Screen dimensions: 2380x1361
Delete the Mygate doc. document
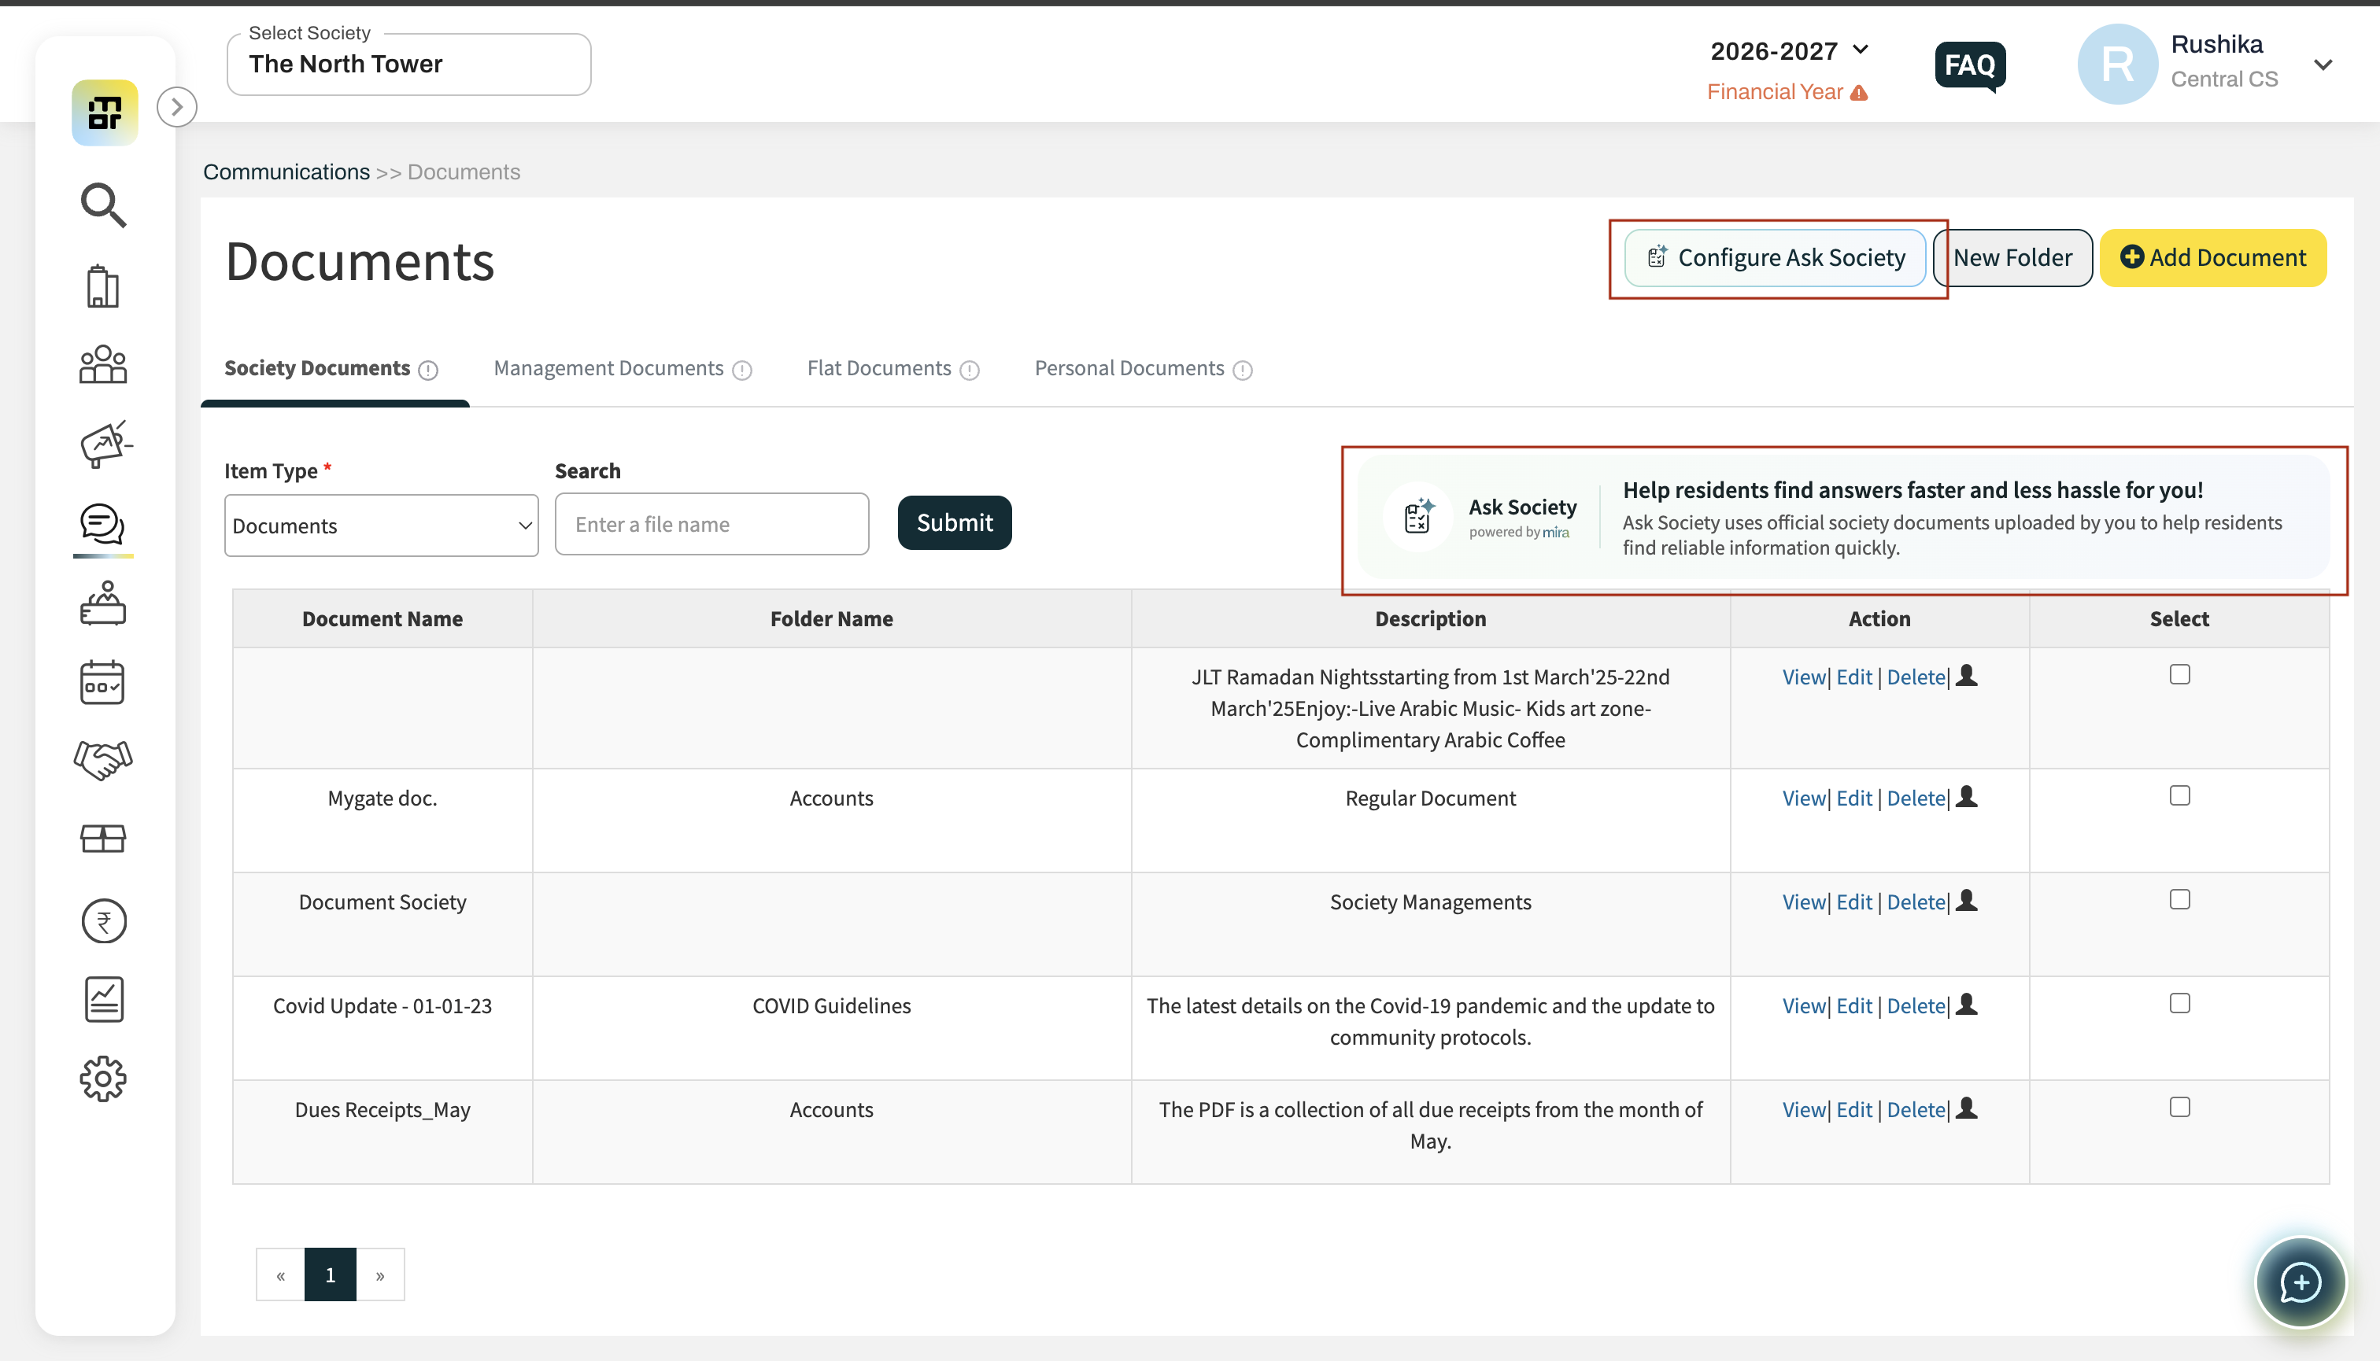point(1916,799)
